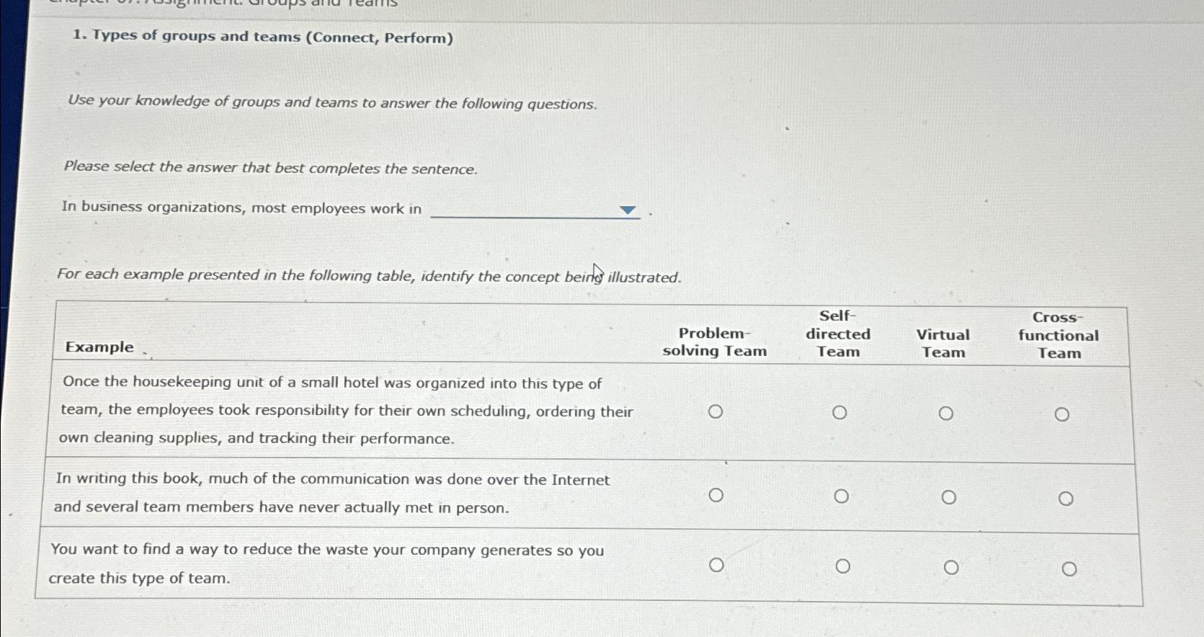
Task: Click the Example column header
Action: click(x=99, y=347)
